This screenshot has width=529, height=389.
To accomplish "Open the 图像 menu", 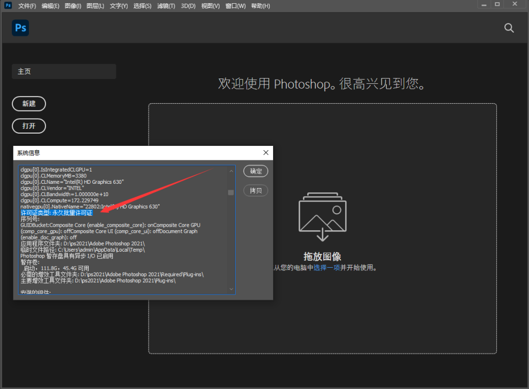I will [73, 5].
